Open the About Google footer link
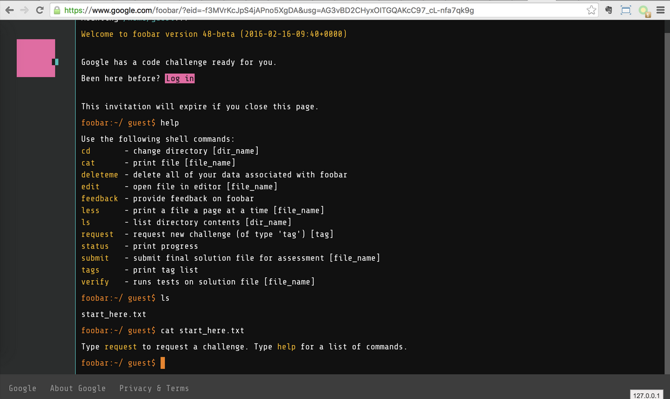 (x=78, y=389)
